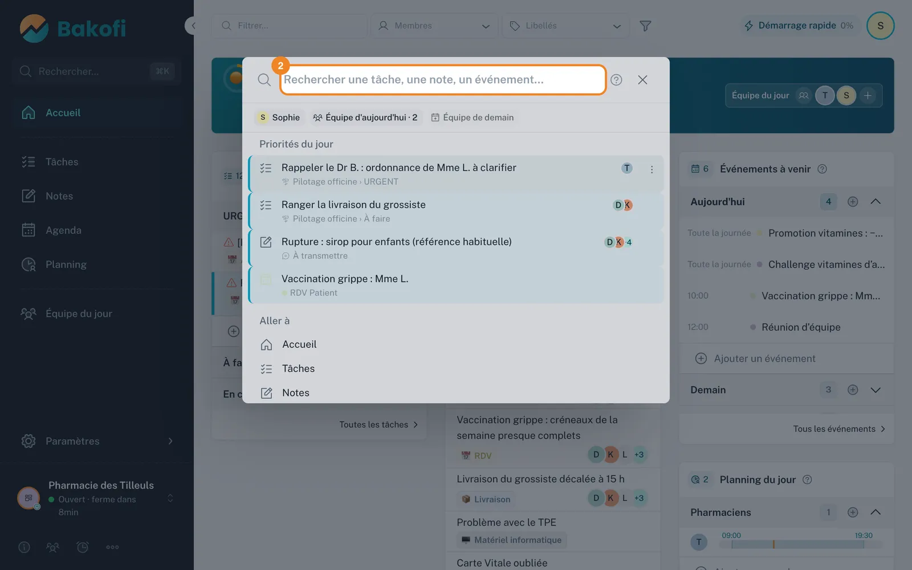The image size is (912, 570).
Task: Click the filter funnel icon in top bar
Action: [645, 26]
